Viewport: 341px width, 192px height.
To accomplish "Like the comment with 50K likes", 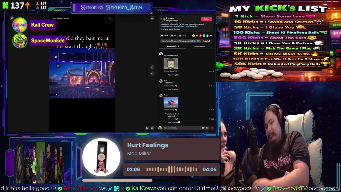I will point(210,71).
